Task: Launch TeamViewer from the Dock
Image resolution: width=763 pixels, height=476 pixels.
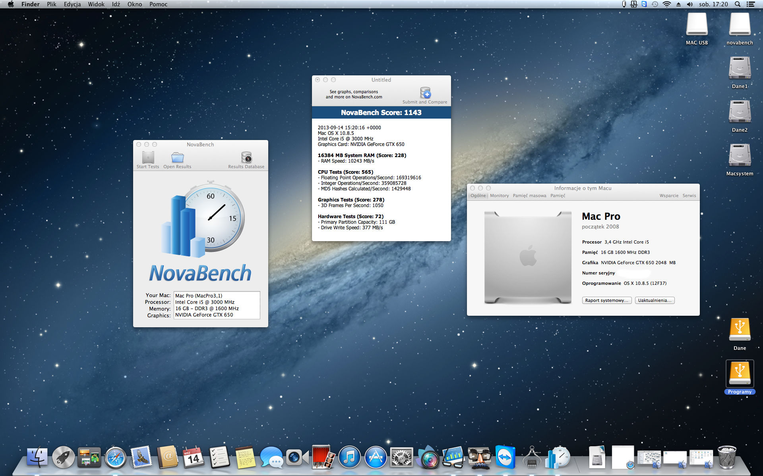Action: pyautogui.click(x=505, y=457)
